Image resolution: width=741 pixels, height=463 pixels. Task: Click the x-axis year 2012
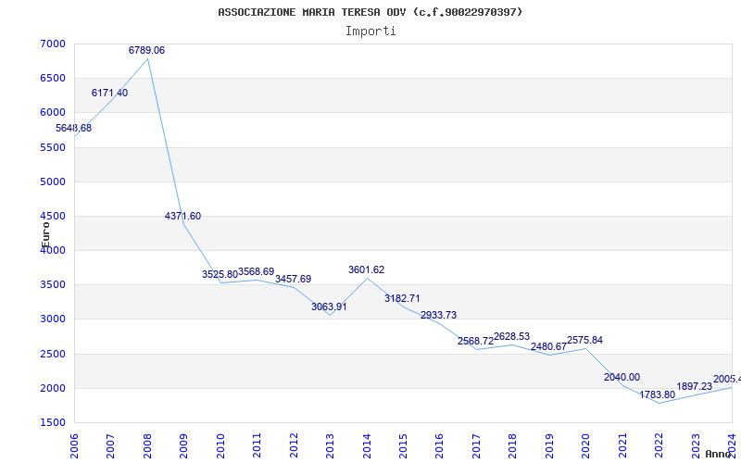(x=294, y=445)
